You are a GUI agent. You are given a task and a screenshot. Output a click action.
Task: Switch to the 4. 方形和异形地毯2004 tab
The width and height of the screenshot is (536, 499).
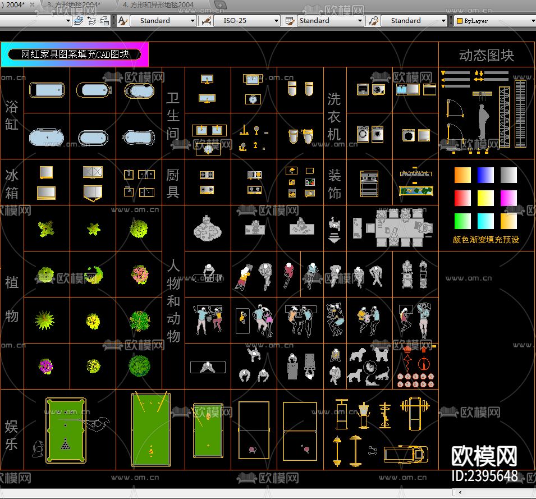click(158, 5)
